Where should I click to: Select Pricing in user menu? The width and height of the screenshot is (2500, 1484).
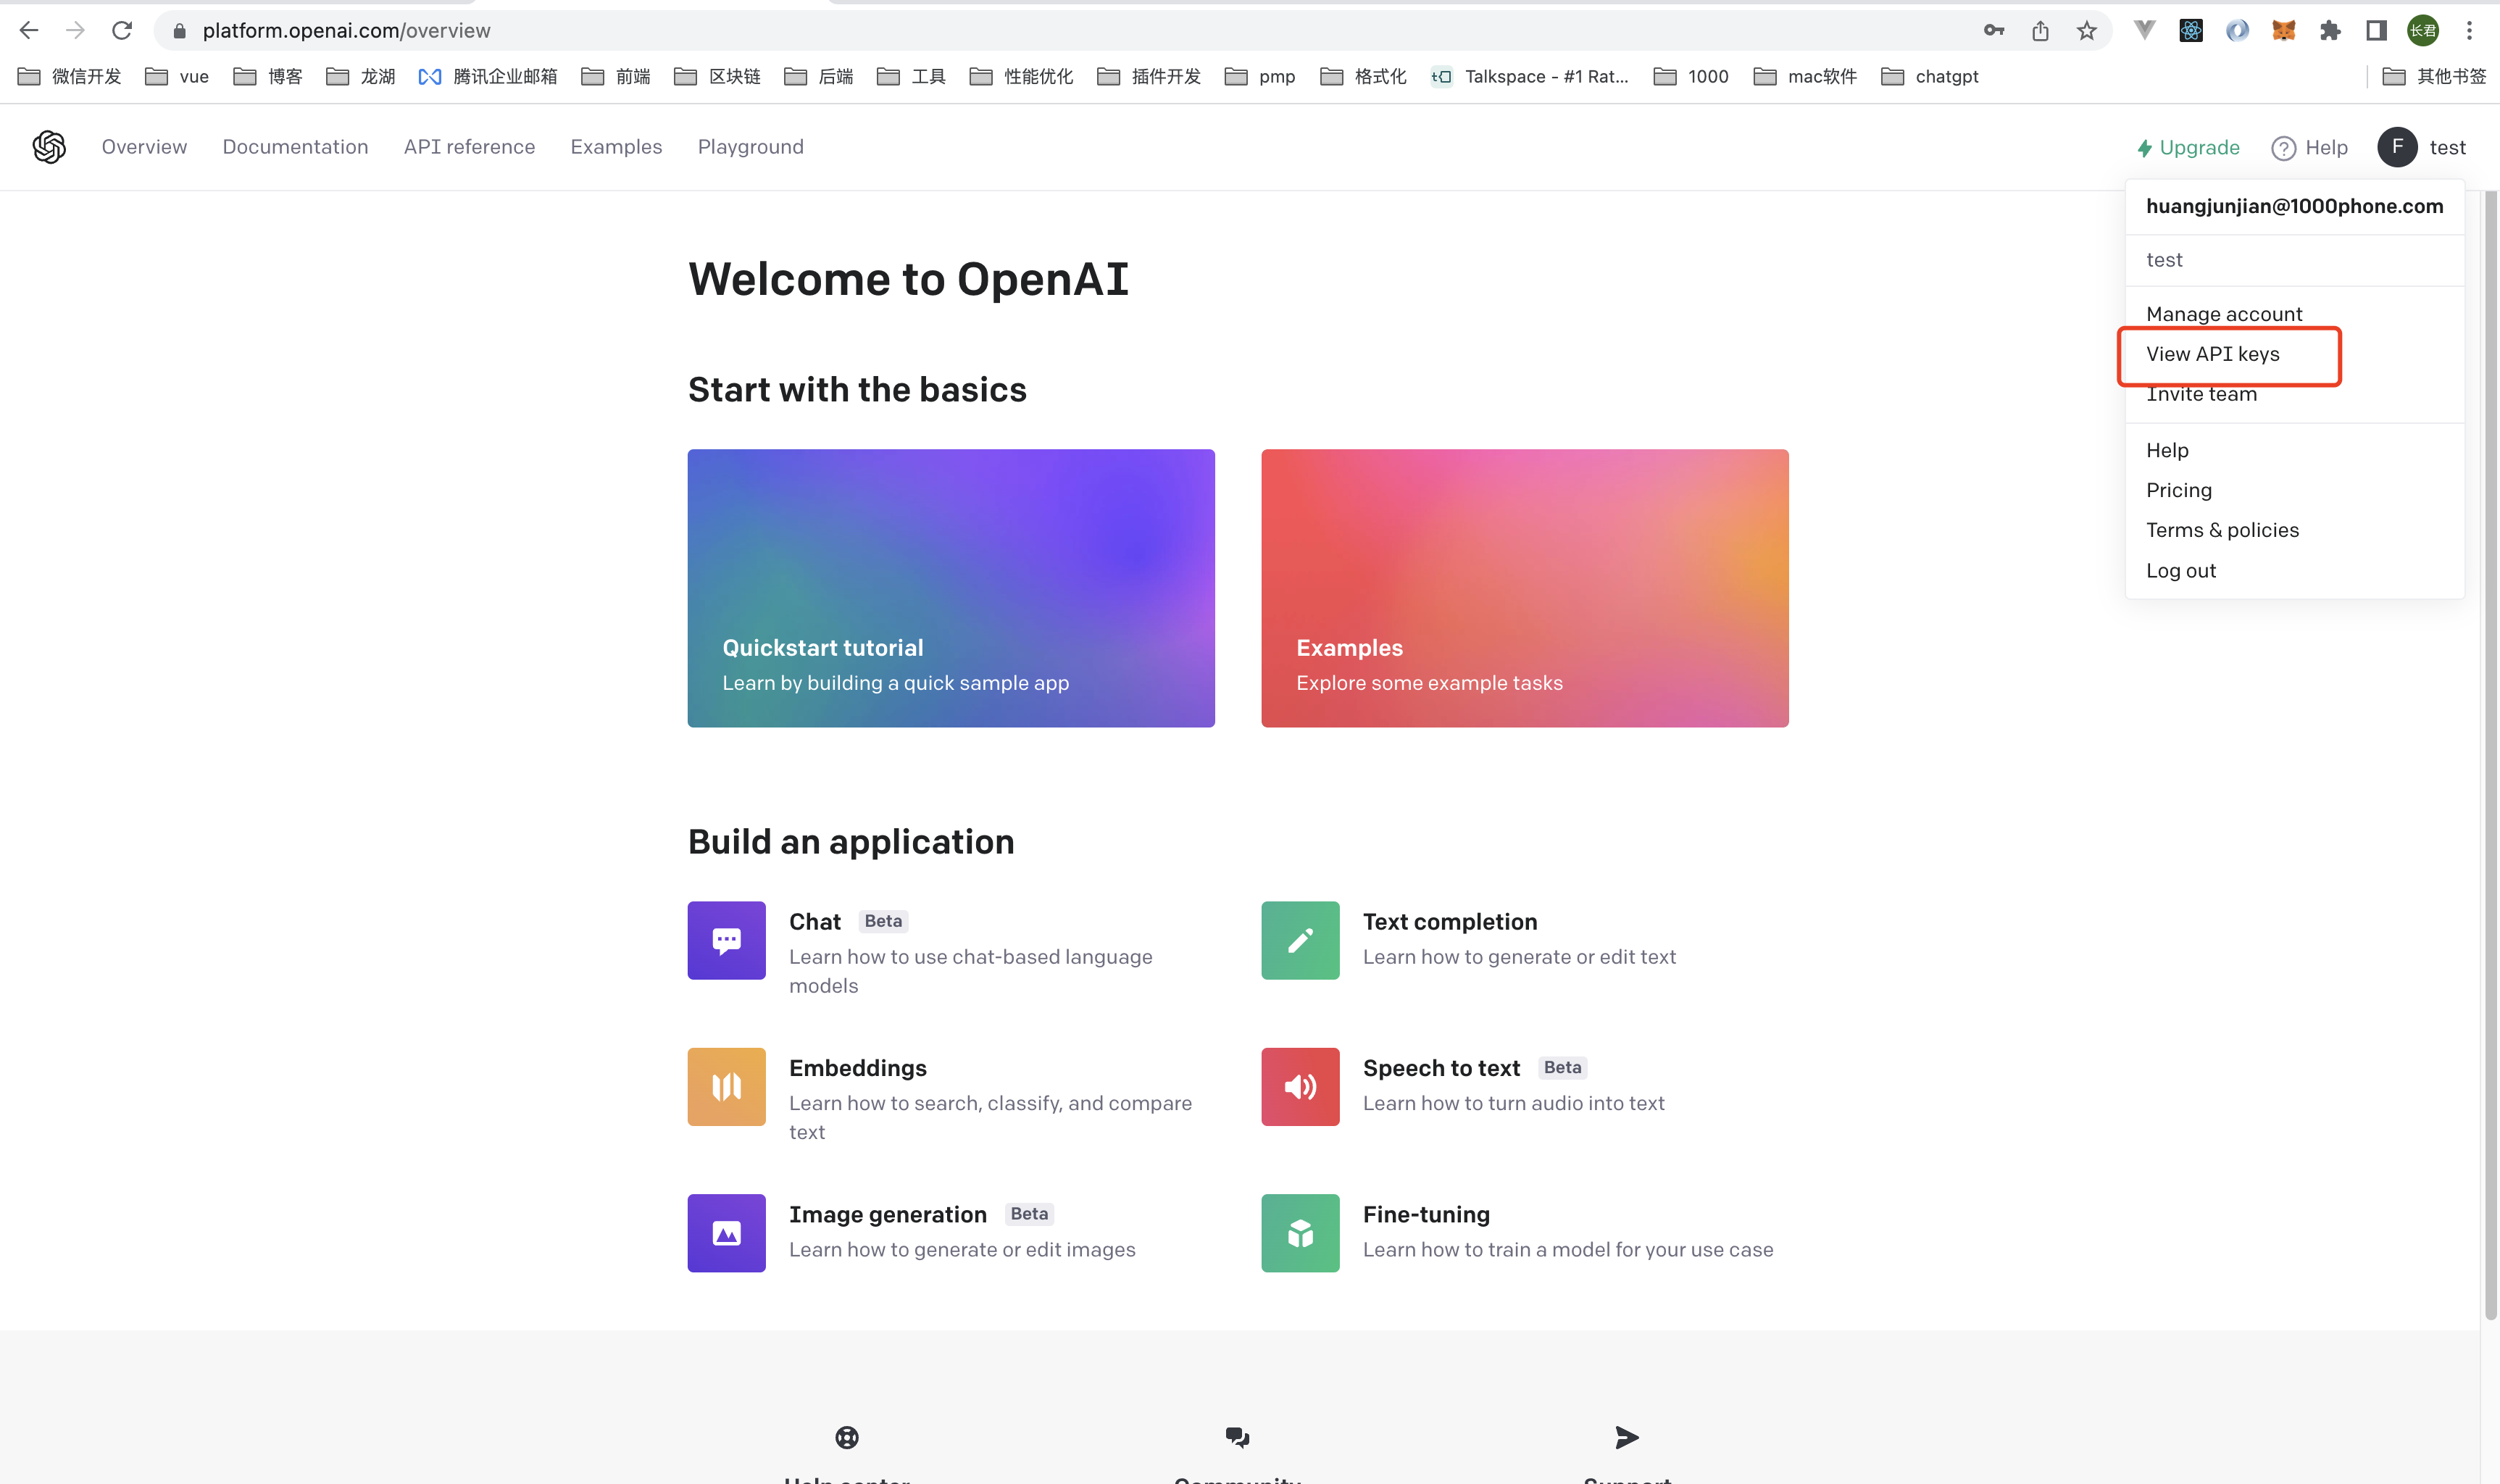coord(2178,490)
